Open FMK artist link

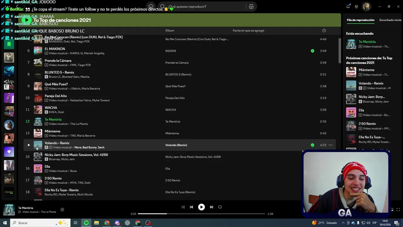73,65
